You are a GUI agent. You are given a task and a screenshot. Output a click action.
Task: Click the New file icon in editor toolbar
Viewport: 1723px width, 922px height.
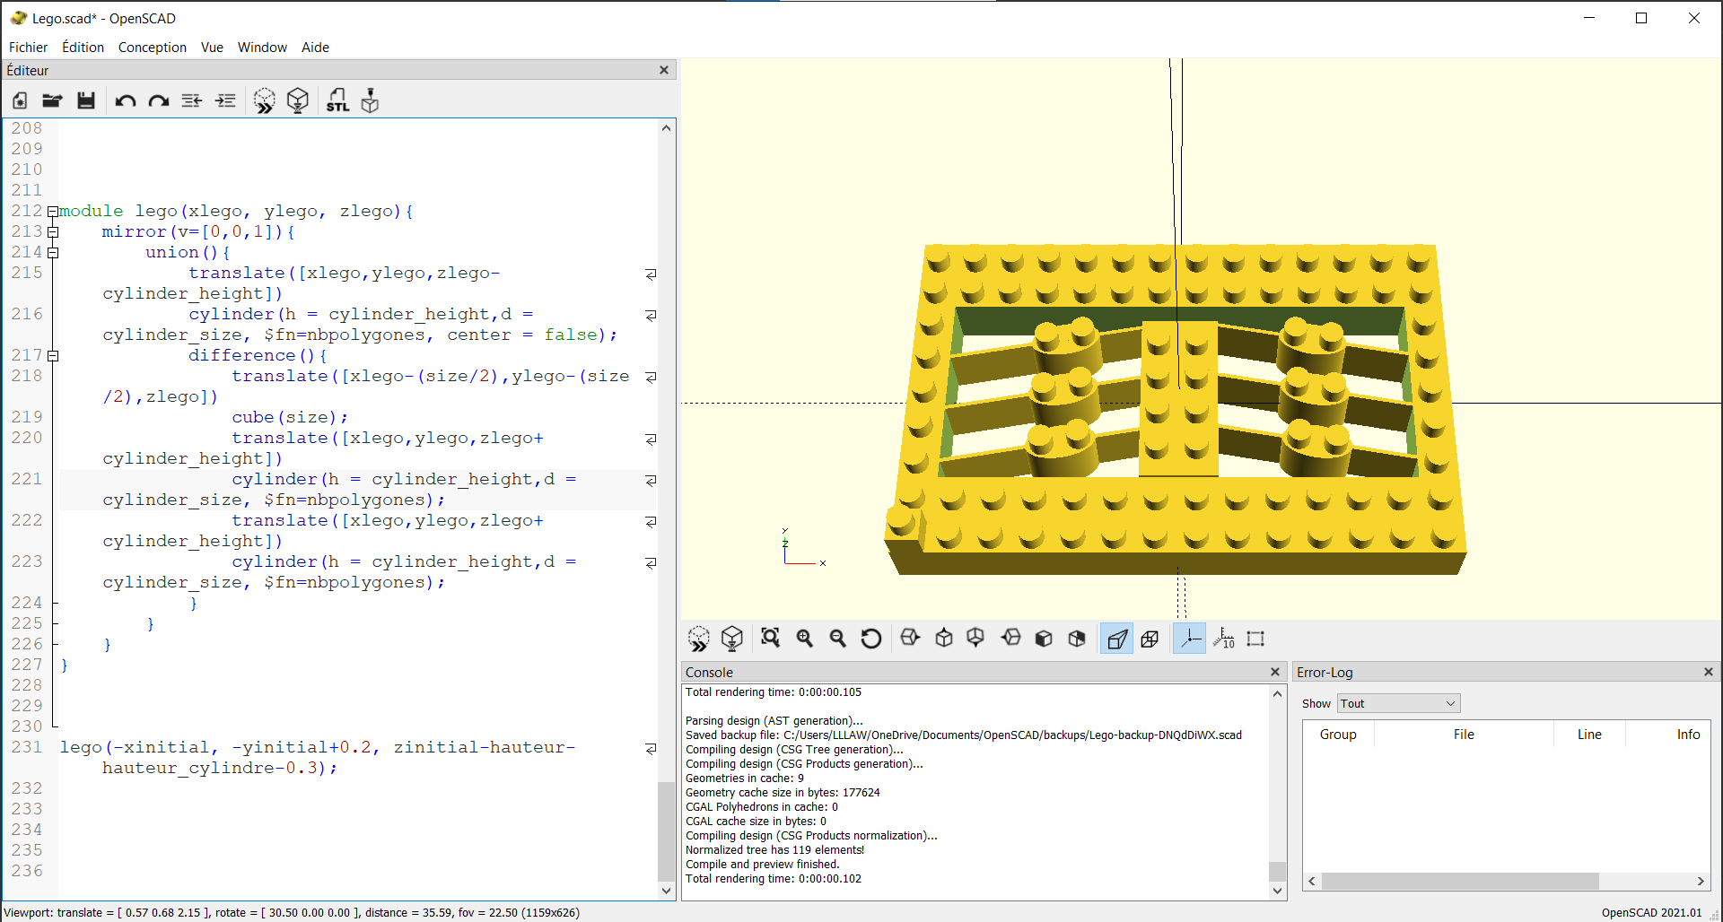pos(20,100)
